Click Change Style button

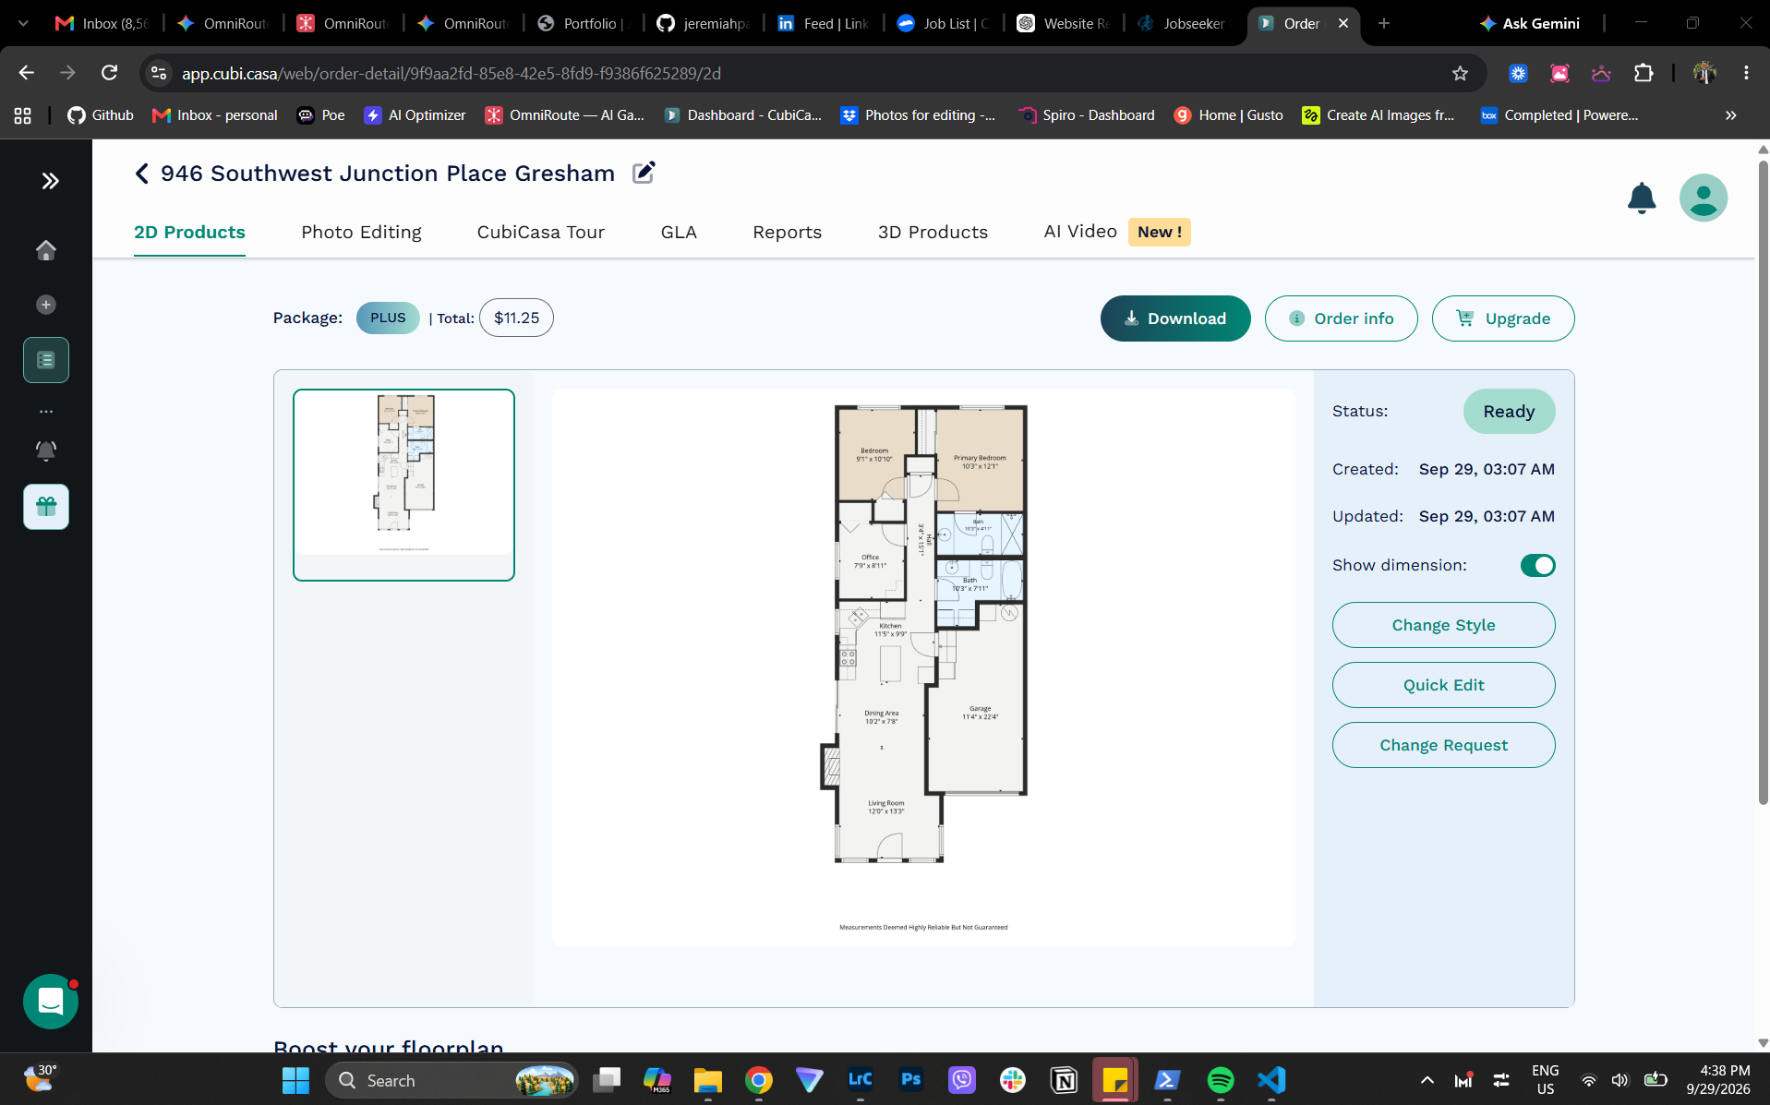(1443, 625)
